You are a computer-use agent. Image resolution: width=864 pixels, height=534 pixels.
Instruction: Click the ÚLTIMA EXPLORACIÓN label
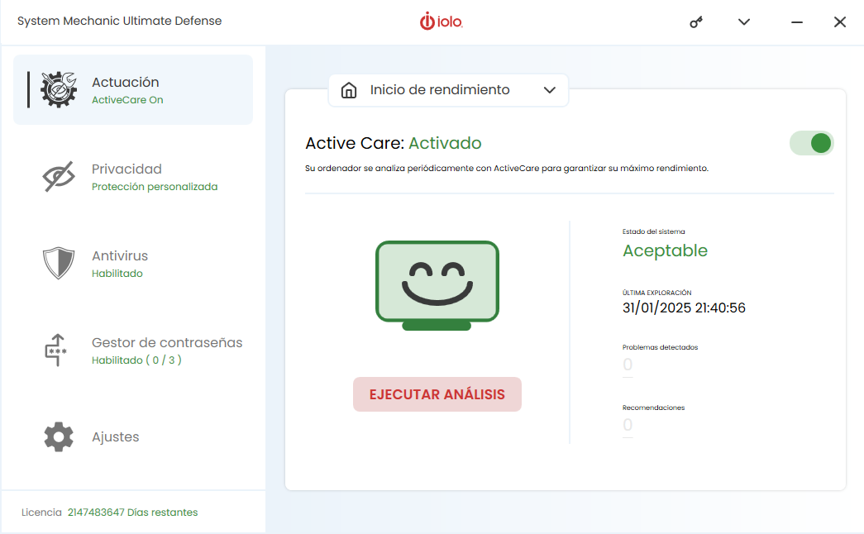pyautogui.click(x=656, y=293)
